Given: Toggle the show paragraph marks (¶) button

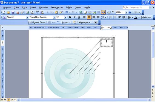Looking at the screenshot, I should pyautogui.click(x=113, y=12).
